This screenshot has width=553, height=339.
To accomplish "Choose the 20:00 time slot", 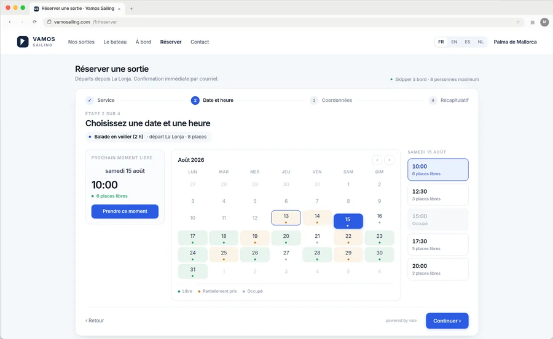I will point(438,269).
